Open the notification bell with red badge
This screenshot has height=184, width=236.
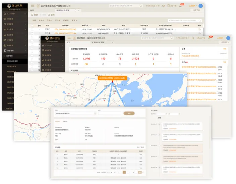click(180, 6)
